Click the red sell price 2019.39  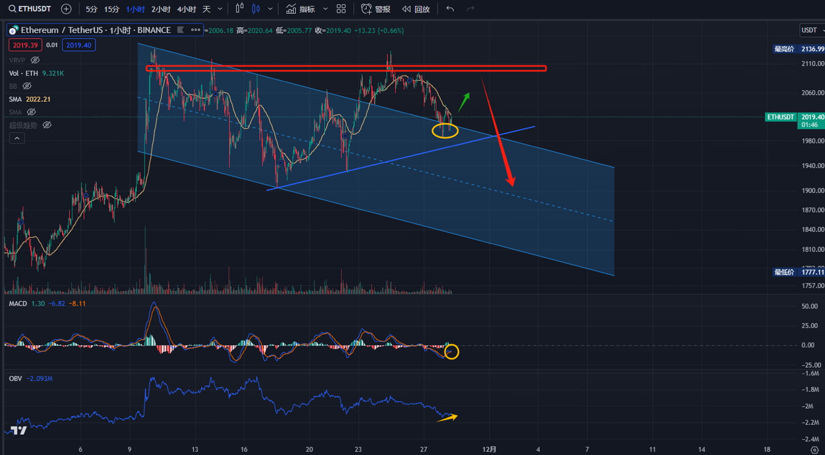pyautogui.click(x=25, y=45)
